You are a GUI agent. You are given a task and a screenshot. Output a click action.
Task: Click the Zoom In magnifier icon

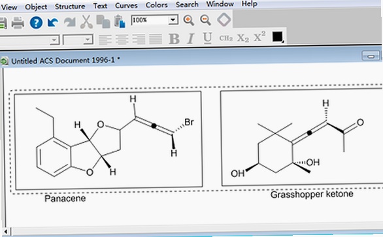pos(189,20)
